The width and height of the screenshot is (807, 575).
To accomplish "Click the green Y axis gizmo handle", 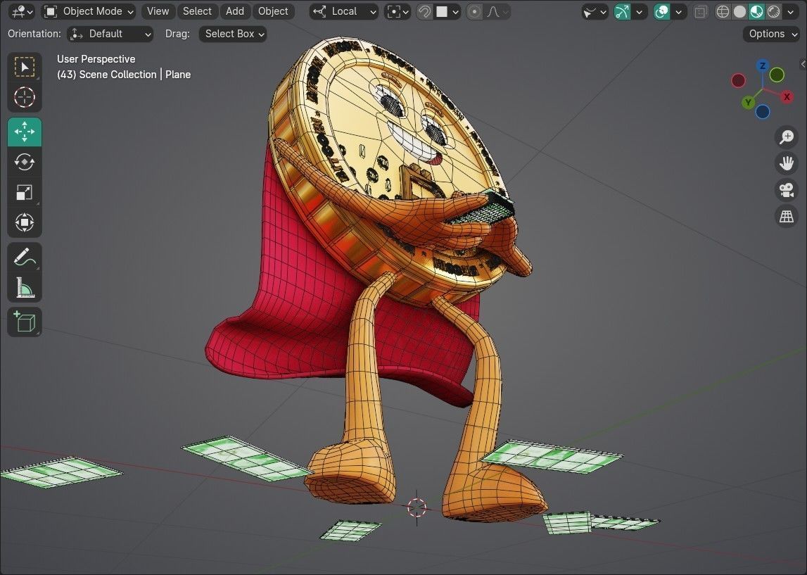I will pyautogui.click(x=749, y=103).
